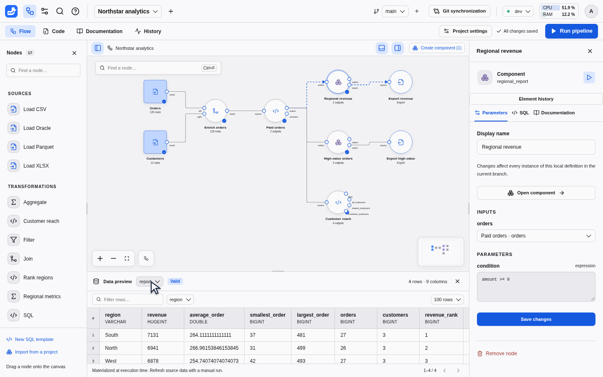
Task: Close the Data preview panel
Action: coord(458,281)
